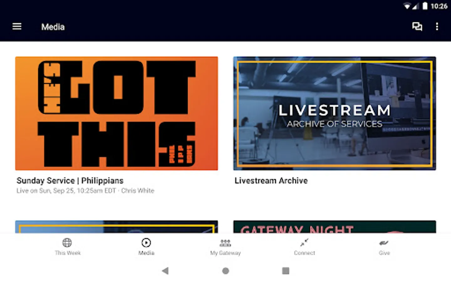The height and width of the screenshot is (282, 451).
Task: Tap the Media page title
Action: (53, 27)
